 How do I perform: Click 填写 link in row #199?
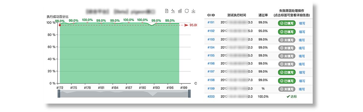click(302, 89)
